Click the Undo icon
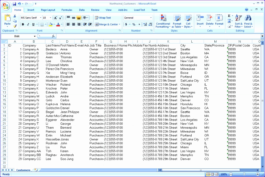This screenshot has height=177, width=265. [19, 4]
